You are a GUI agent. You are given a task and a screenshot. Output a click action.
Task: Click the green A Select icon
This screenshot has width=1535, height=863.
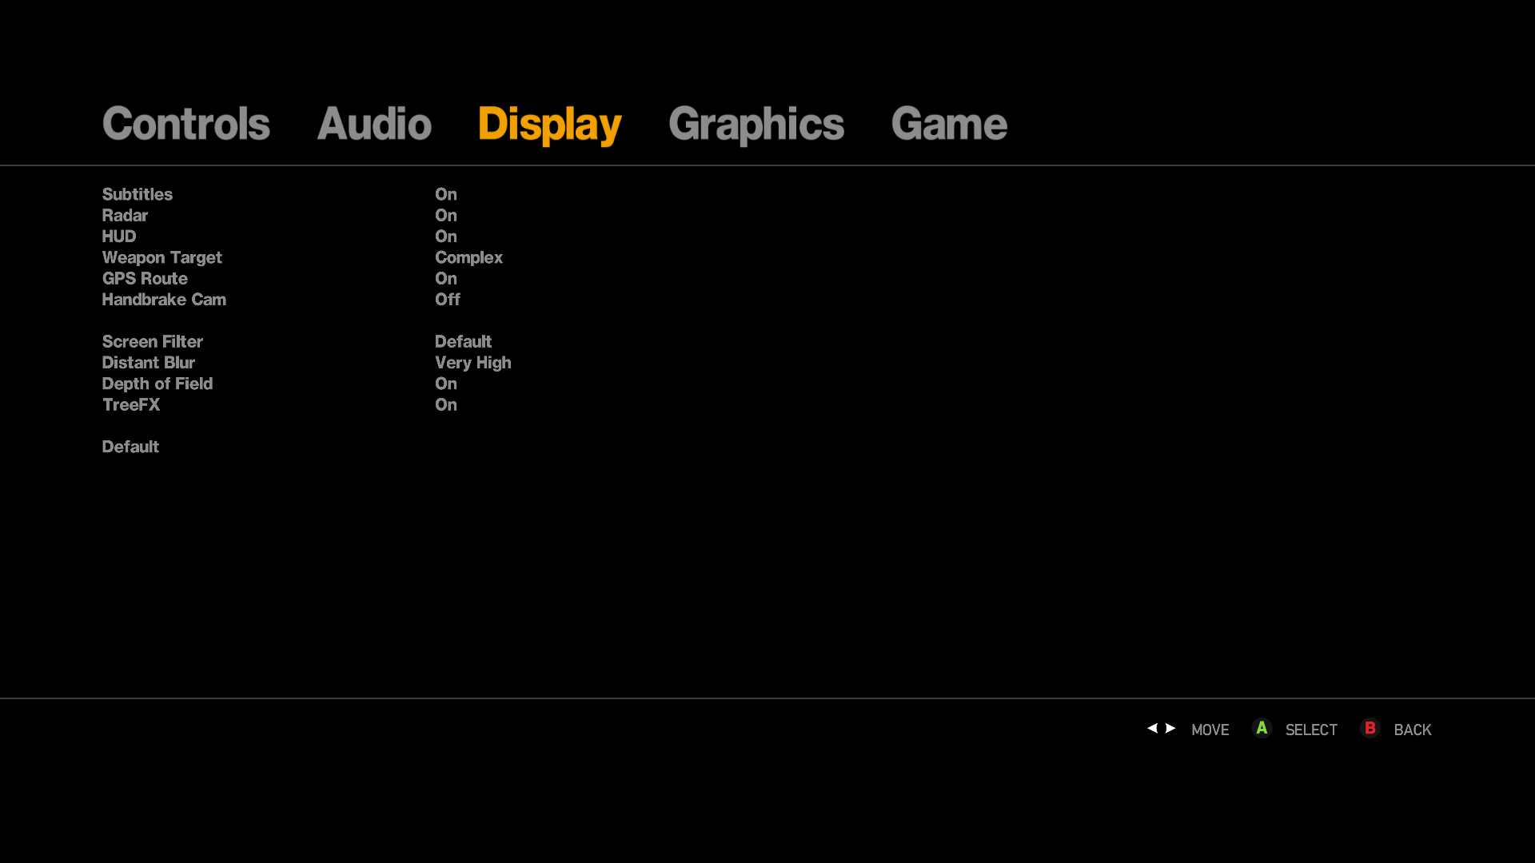1262,729
